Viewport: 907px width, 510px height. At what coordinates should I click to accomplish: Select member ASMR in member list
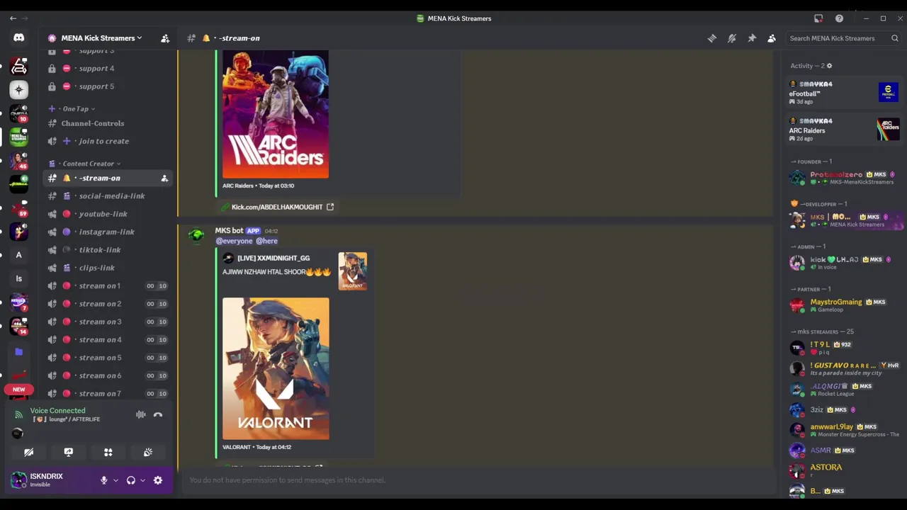[x=844, y=450]
